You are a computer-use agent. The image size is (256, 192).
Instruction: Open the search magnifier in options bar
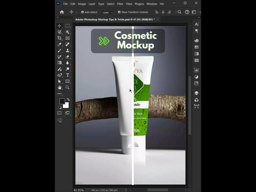[180, 12]
